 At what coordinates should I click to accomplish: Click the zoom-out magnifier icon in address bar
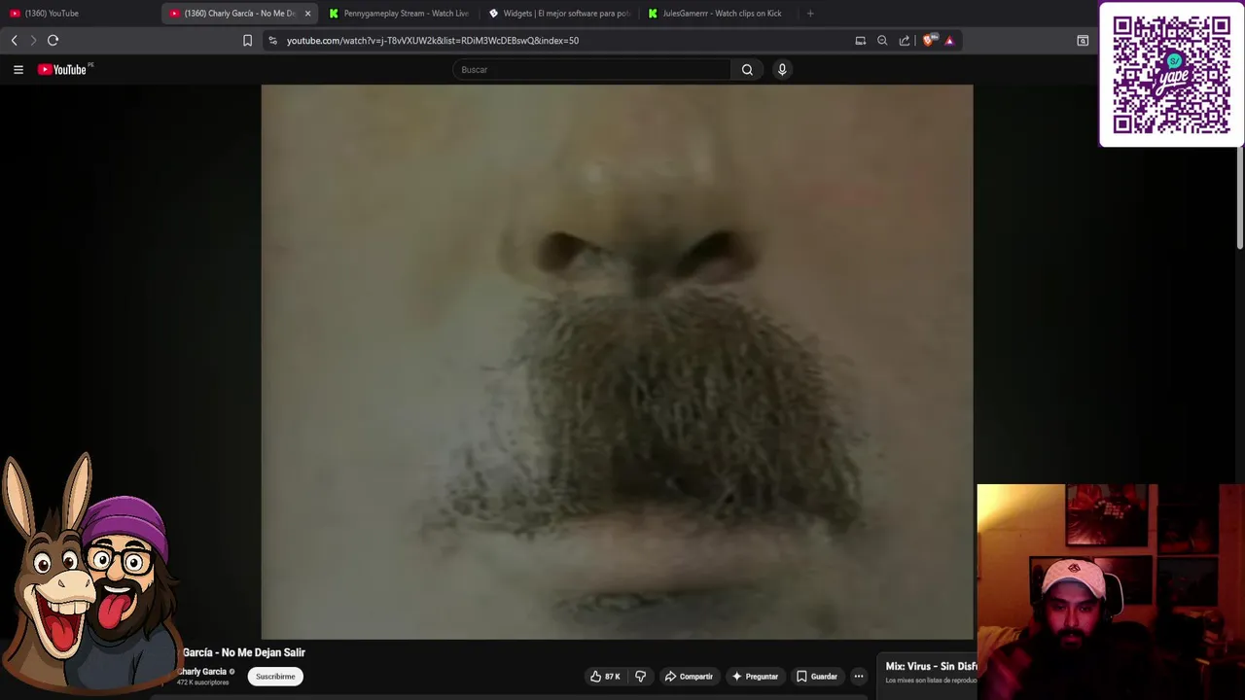point(882,40)
